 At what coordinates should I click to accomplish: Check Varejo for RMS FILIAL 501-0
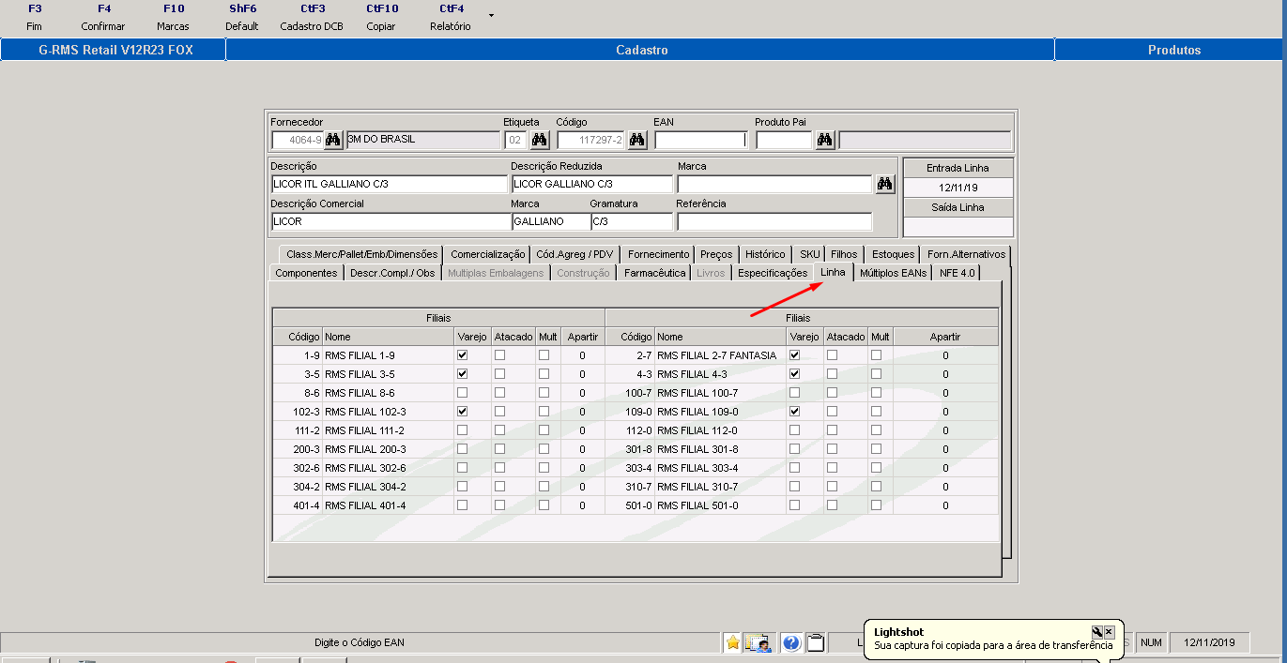click(794, 505)
